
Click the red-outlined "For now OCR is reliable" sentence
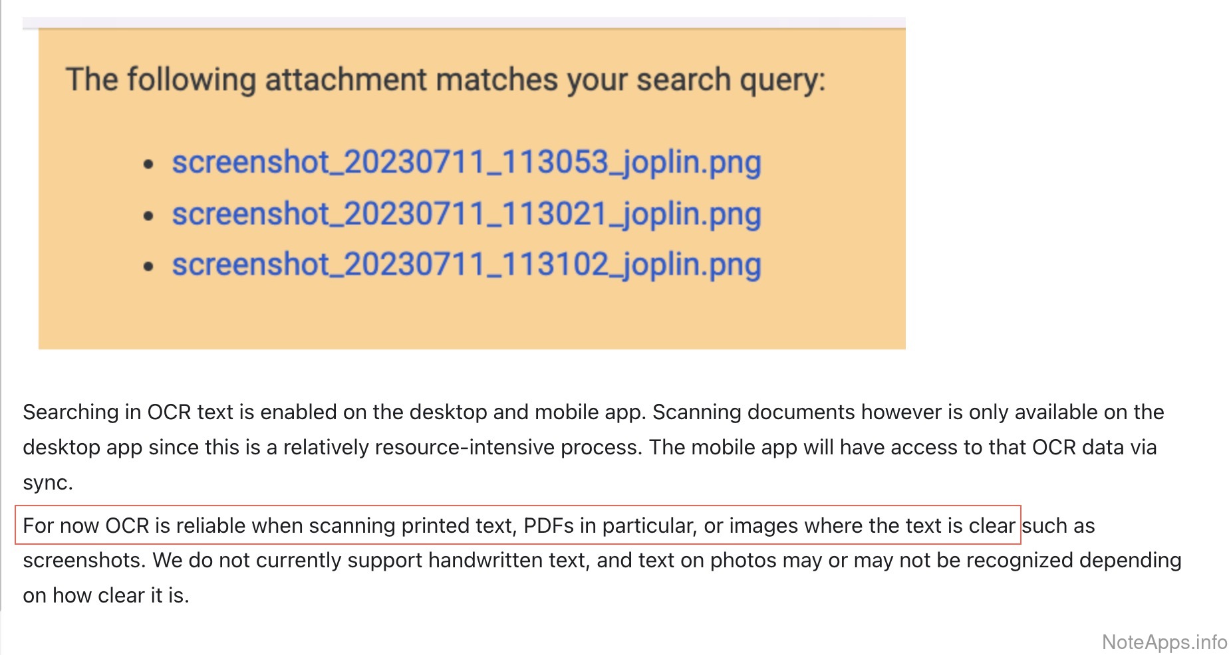point(517,525)
